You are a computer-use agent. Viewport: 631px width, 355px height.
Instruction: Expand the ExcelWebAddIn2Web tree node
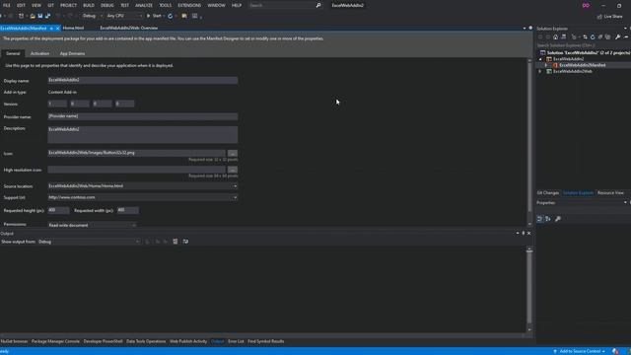(540, 71)
